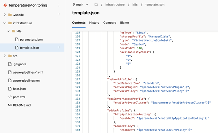The width and height of the screenshot is (218, 133).
Task: Collapse the infrastructure folder
Action: pos(5,23)
